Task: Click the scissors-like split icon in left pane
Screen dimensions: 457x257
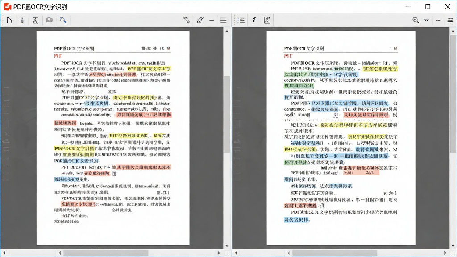Action: [187, 20]
